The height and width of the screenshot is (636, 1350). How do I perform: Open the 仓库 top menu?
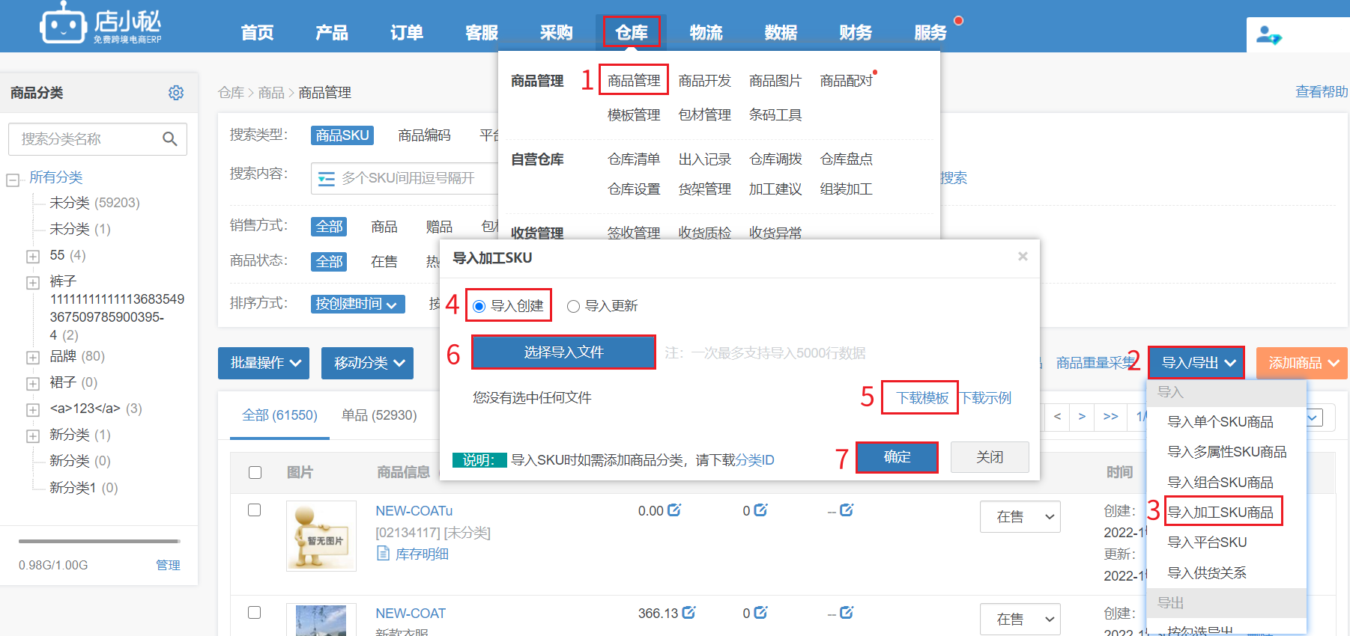click(x=632, y=32)
